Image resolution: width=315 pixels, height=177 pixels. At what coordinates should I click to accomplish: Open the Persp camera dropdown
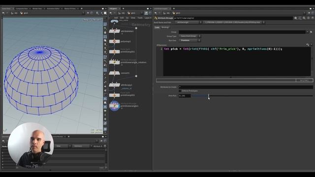pos(87,20)
